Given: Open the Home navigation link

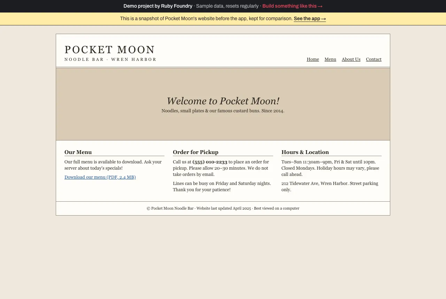Looking at the screenshot, I should (x=313, y=59).
